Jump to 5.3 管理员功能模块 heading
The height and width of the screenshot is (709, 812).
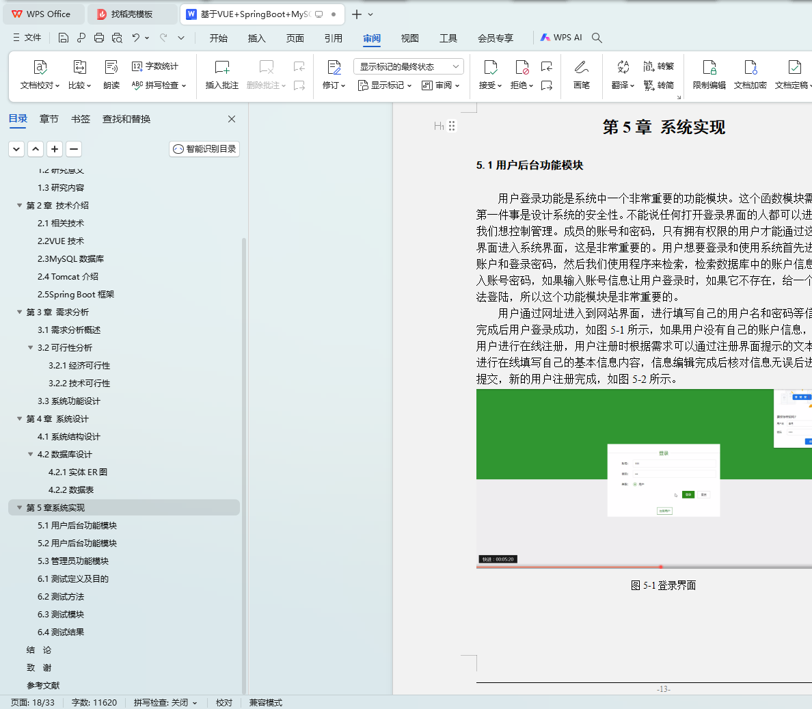click(x=73, y=561)
